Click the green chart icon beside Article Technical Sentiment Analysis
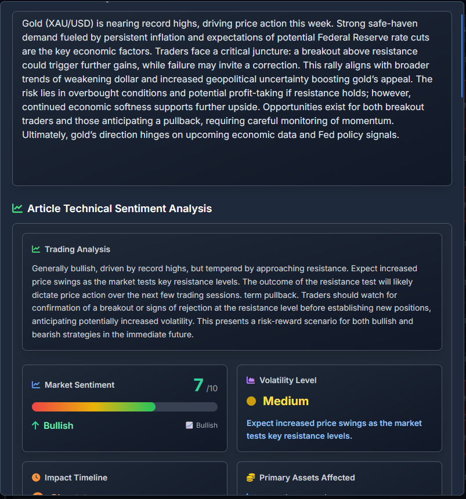The image size is (466, 499). 17,209
